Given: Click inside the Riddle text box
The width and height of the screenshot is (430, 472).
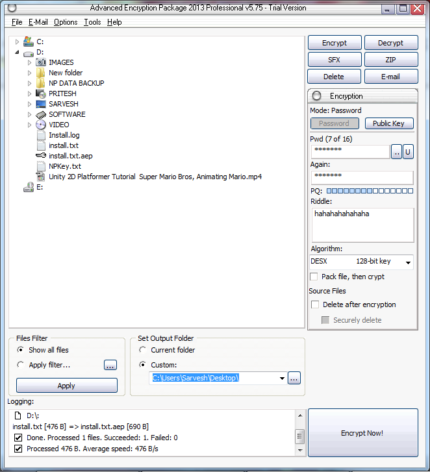Looking at the screenshot, I should pos(362,225).
